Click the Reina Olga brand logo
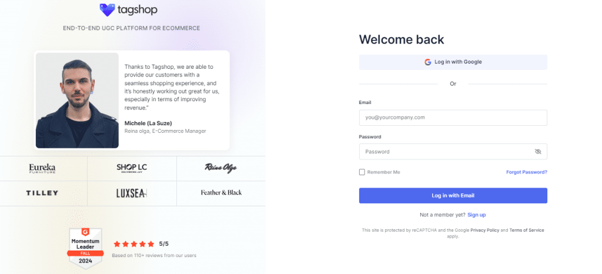 (x=220, y=169)
